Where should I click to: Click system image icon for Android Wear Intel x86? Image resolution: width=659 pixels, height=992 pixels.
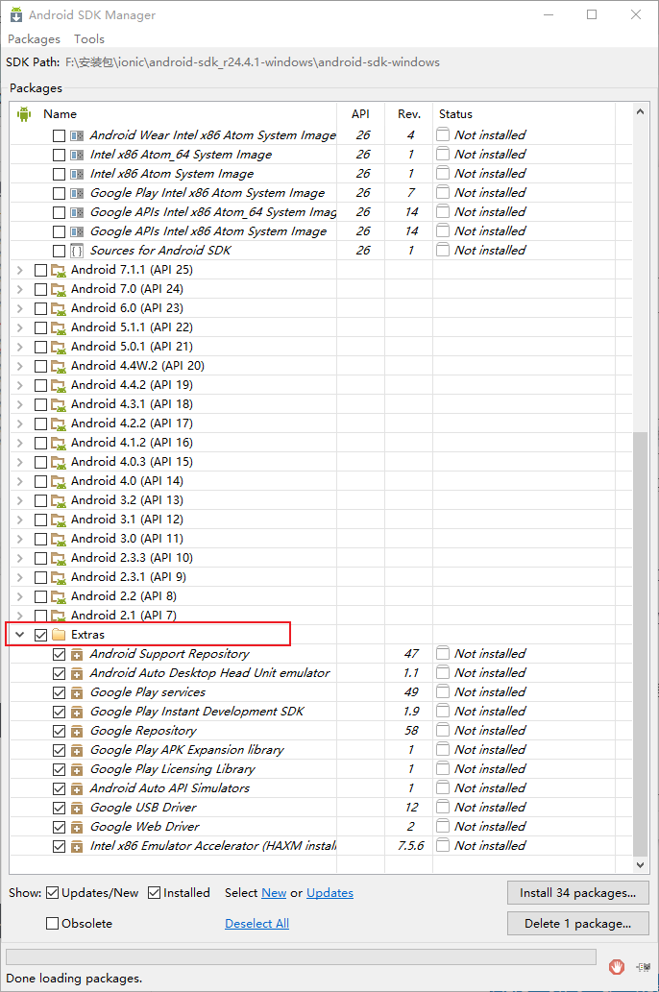tap(77, 136)
